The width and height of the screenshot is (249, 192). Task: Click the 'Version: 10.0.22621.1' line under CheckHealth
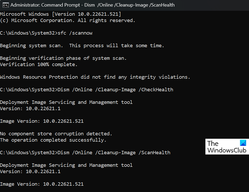point(30,108)
